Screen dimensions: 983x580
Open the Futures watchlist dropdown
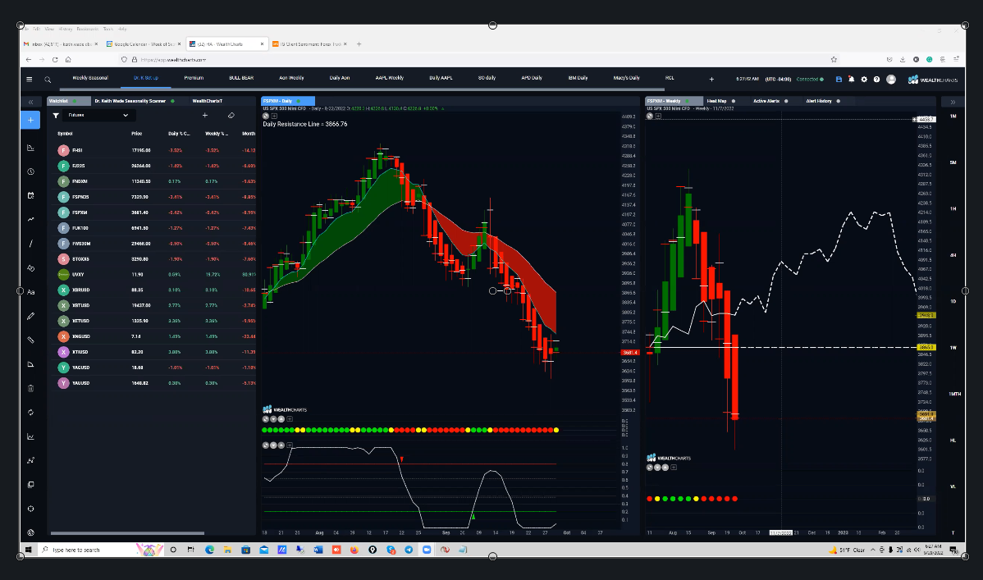[x=98, y=116]
